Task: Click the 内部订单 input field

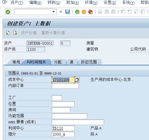Action: pyautogui.click(x=65, y=86)
